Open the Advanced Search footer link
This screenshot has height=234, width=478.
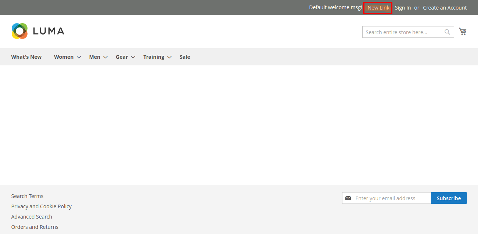coord(32,217)
